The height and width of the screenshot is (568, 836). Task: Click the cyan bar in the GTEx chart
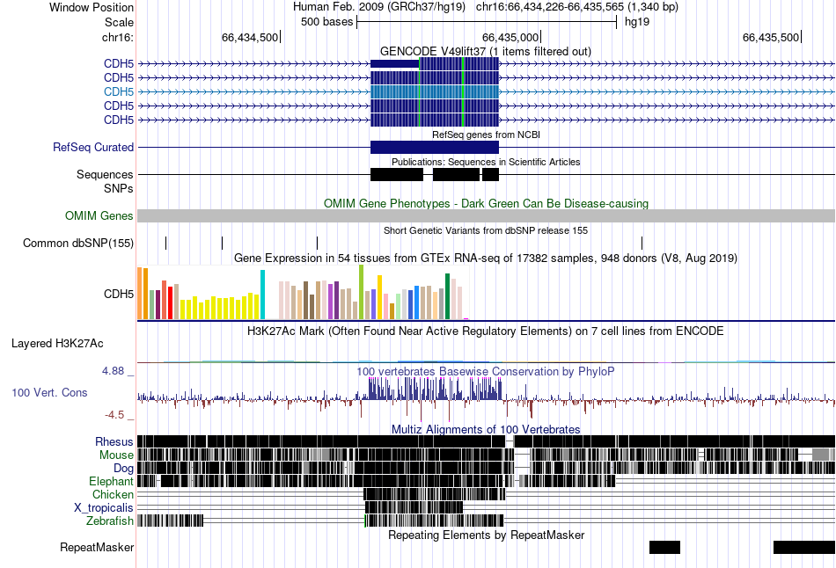pos(262,295)
